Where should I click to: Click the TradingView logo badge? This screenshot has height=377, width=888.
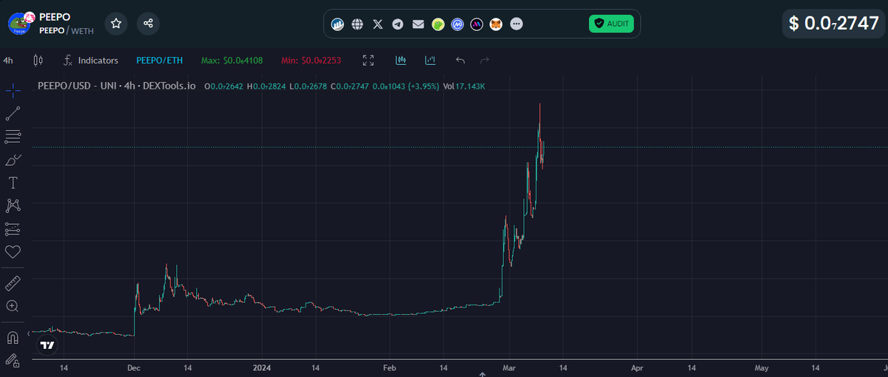[x=47, y=345]
